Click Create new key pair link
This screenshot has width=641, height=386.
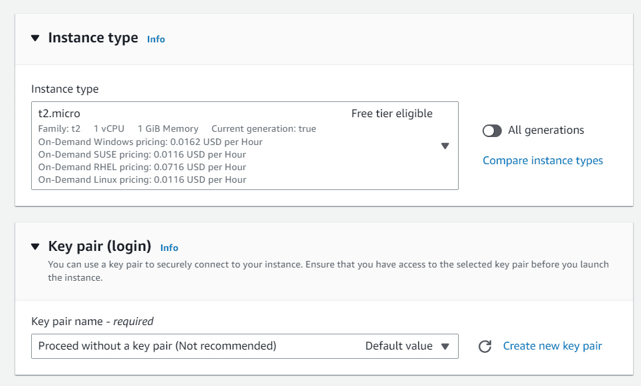tap(552, 346)
